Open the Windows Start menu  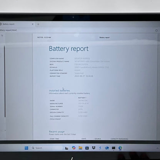[27, 148]
